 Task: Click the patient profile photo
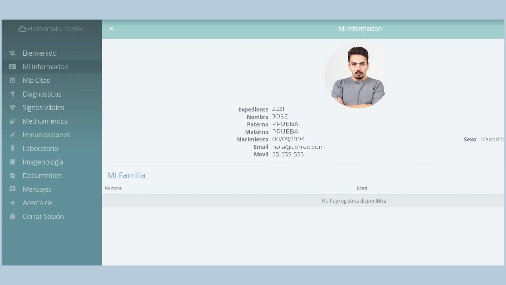[x=358, y=75]
